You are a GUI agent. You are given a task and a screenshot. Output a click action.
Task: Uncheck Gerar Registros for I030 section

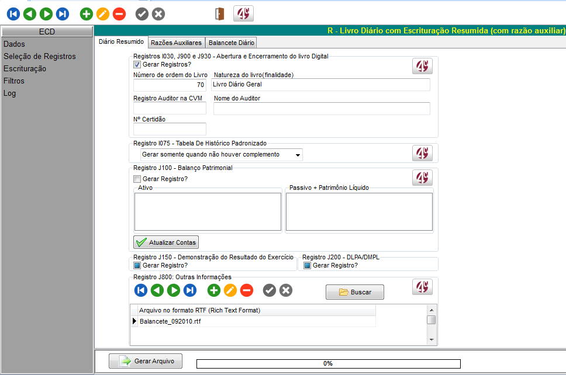click(137, 64)
